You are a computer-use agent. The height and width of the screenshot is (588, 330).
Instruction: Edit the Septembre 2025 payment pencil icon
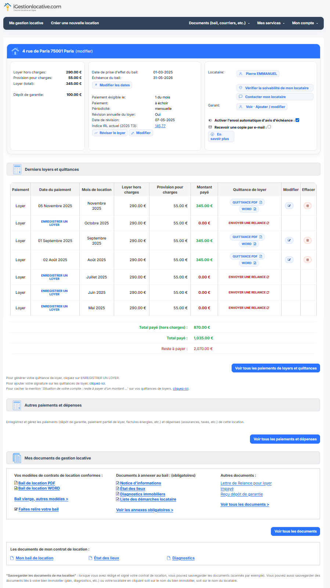point(289,241)
